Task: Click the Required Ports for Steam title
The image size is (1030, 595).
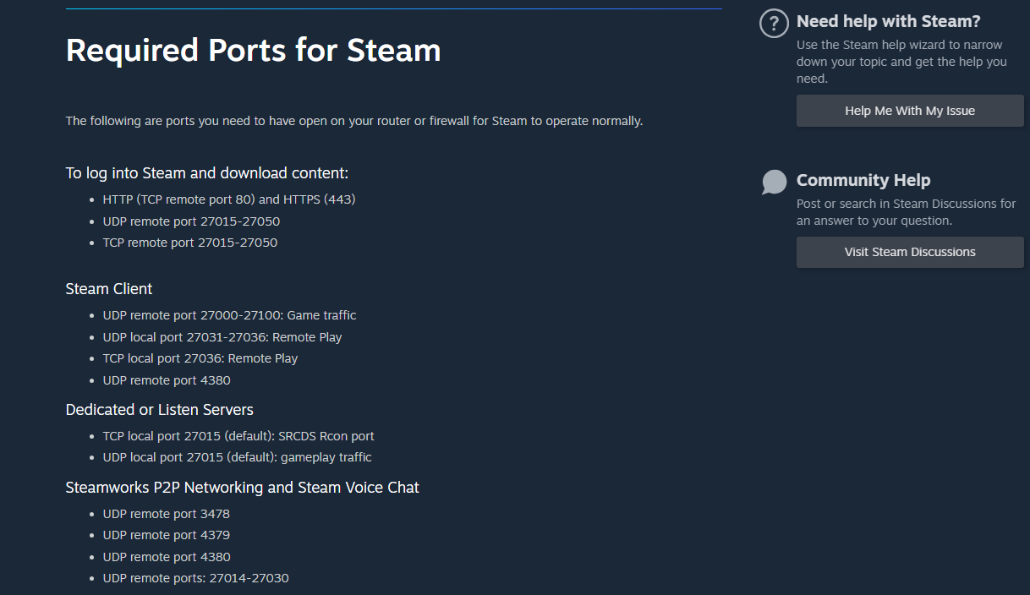Action: pos(253,50)
